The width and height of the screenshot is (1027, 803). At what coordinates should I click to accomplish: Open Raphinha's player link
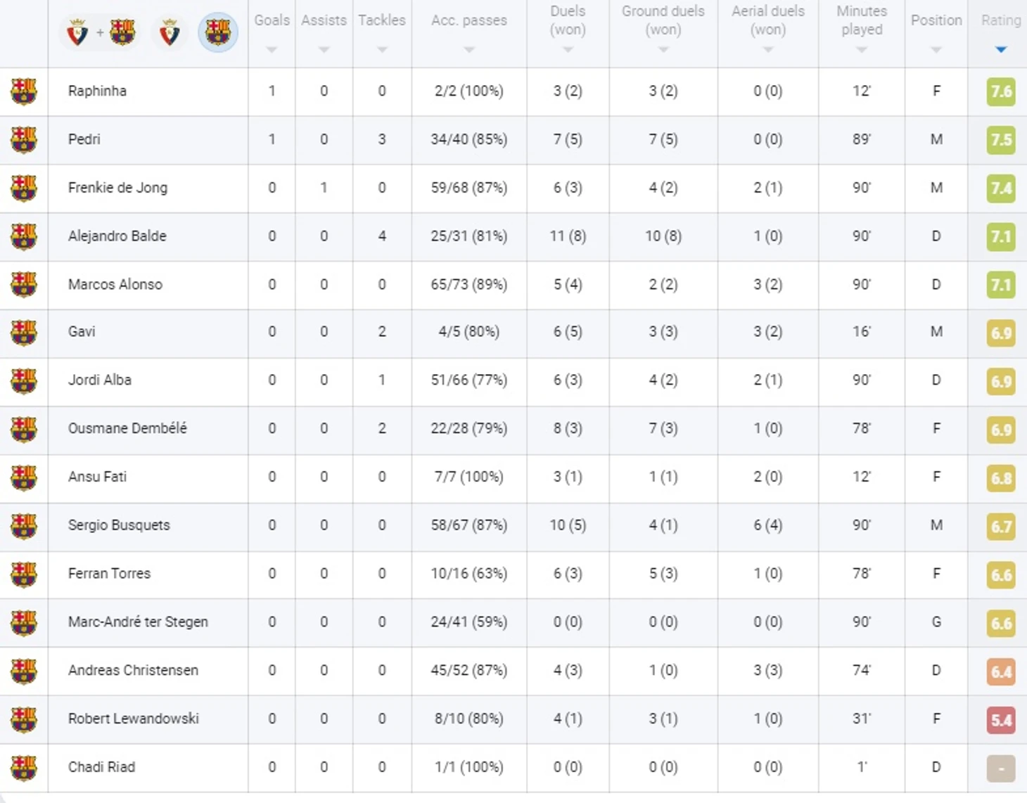(97, 91)
